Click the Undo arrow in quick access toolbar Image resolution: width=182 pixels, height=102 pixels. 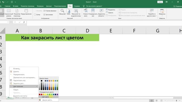[3, 2]
